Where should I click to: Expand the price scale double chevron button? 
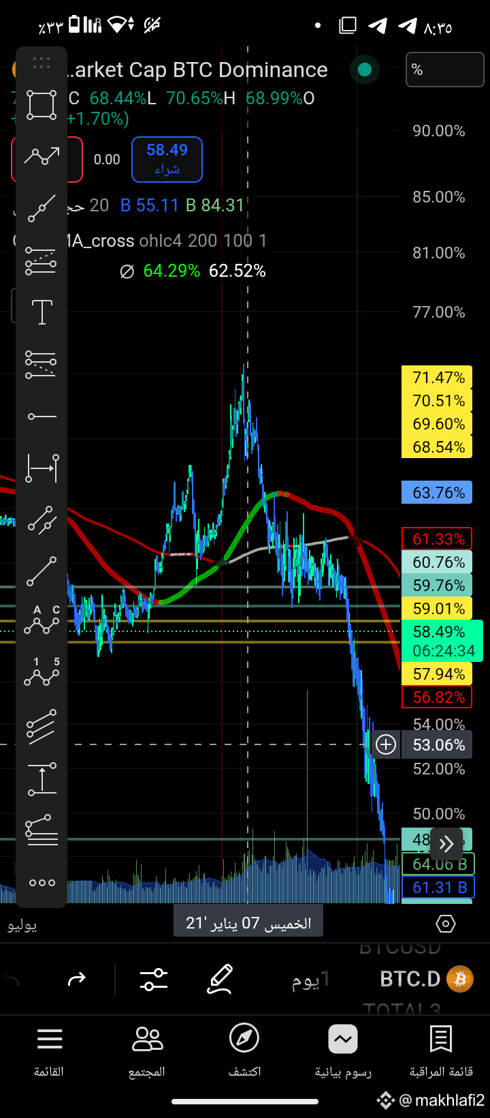(x=446, y=844)
